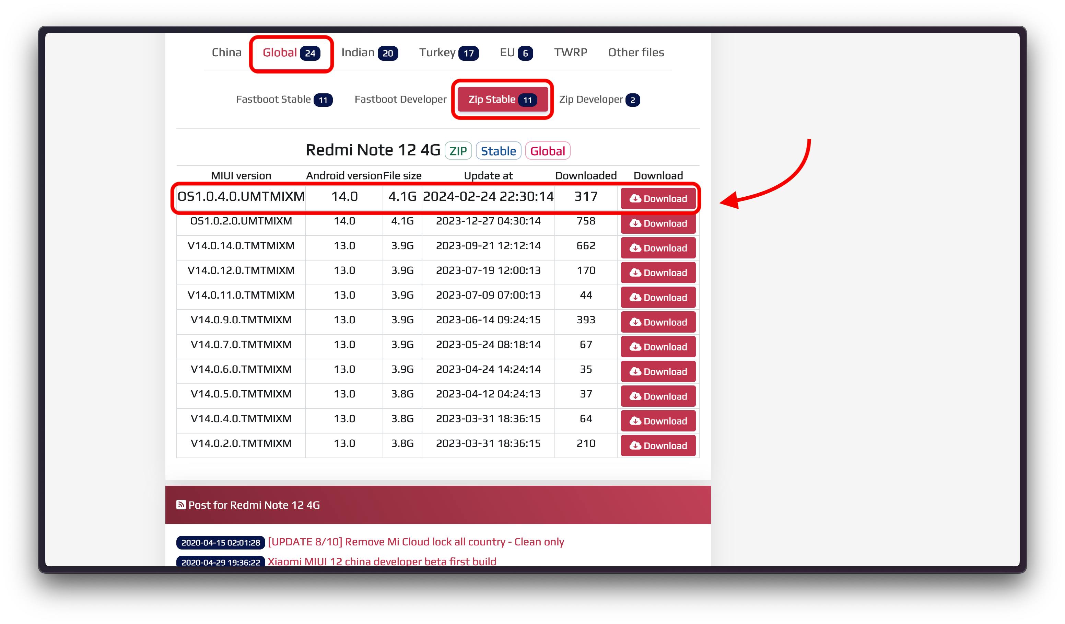Click the cloud icon in the V14.0.12.0.TMTMIXM row
1065x624 pixels.
(635, 273)
